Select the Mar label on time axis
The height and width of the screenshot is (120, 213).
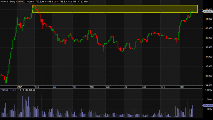(54, 87)
